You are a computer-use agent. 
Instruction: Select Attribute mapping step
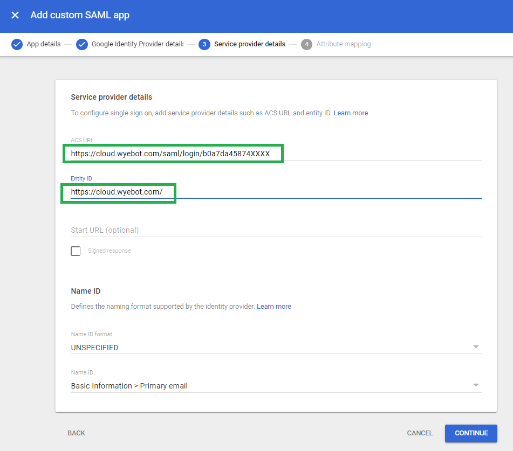[344, 44]
